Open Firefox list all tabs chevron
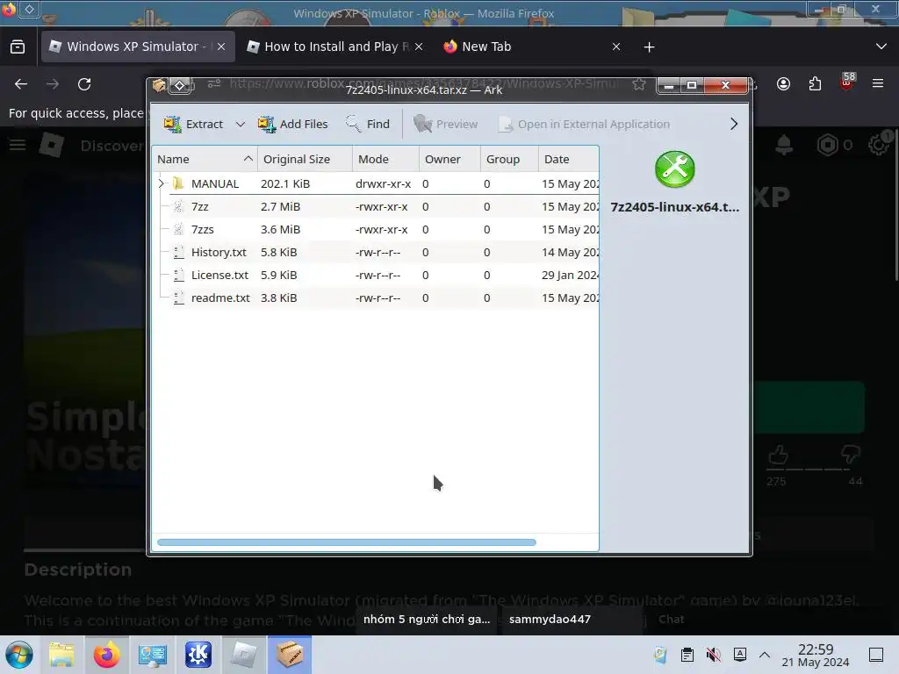The height and width of the screenshot is (674, 899). pos(881,47)
